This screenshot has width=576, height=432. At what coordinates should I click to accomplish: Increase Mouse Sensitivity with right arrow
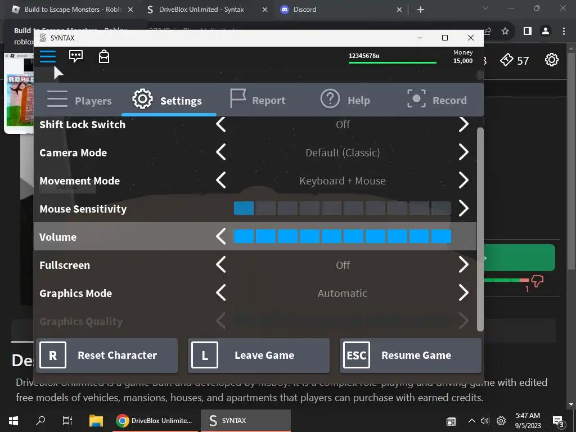[x=463, y=209]
